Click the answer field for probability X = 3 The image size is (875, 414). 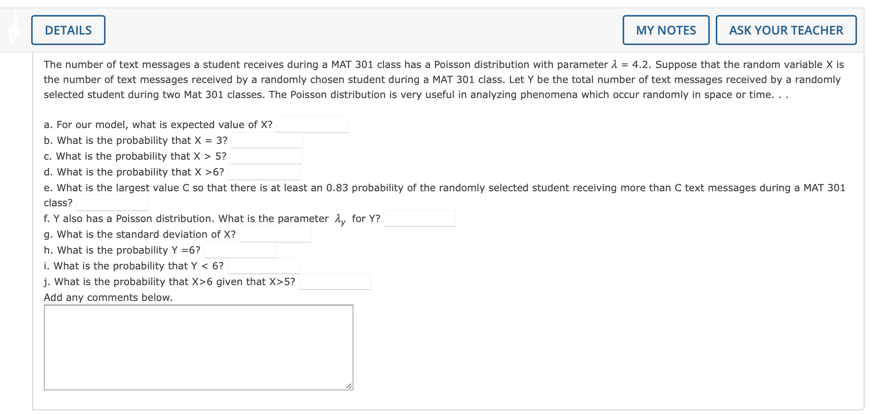(267, 141)
